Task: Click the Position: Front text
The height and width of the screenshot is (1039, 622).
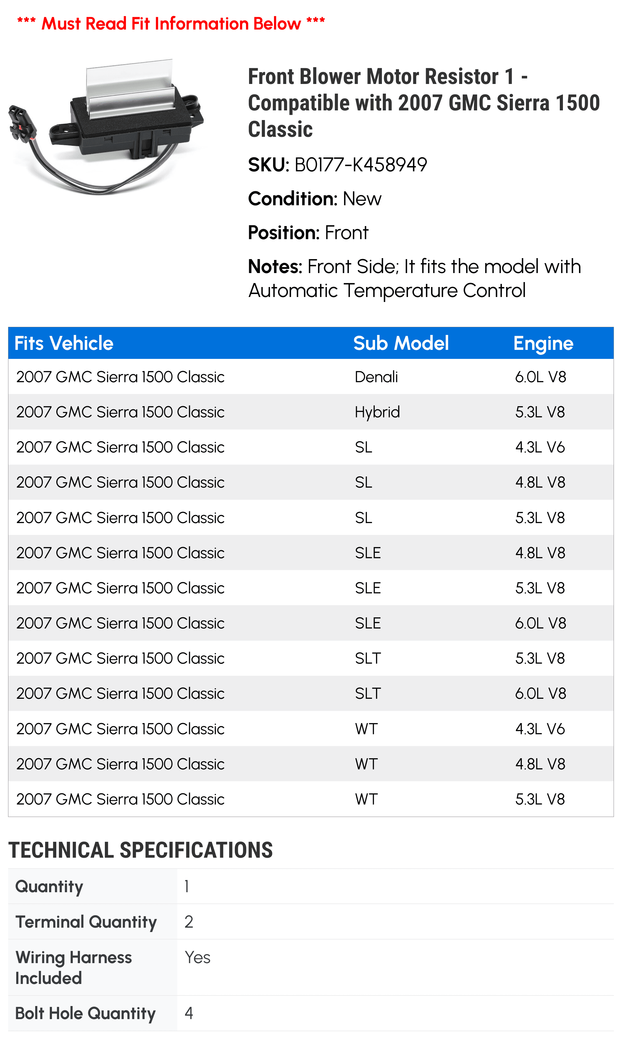Action: [308, 233]
